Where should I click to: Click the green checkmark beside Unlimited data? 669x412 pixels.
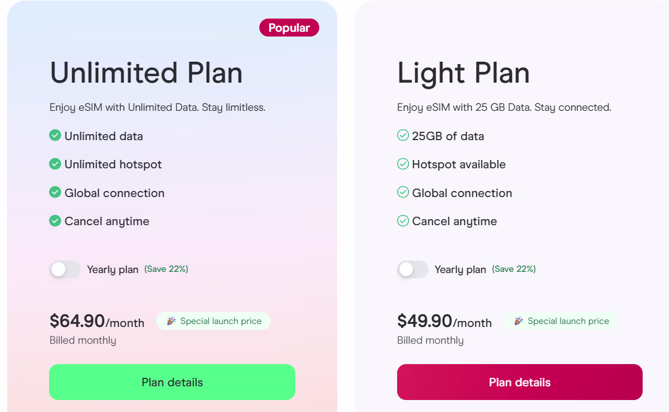point(55,136)
